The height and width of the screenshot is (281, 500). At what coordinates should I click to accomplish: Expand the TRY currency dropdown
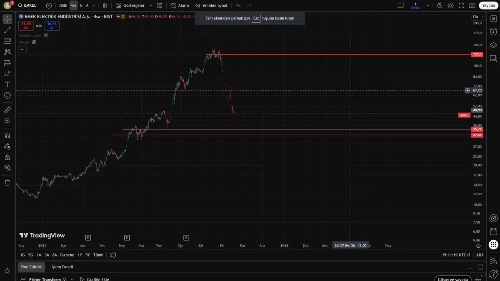pos(478,17)
